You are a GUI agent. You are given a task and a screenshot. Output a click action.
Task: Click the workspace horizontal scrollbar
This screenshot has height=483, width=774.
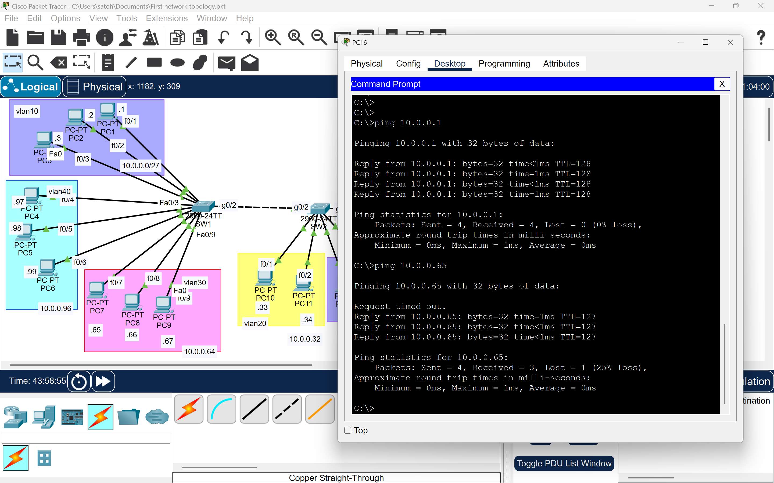(160, 364)
